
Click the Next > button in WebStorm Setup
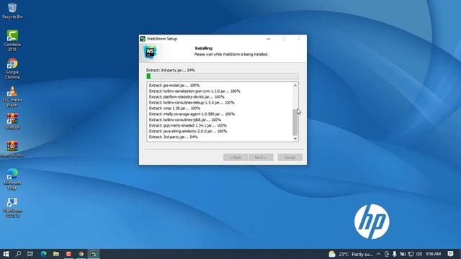[x=261, y=158]
